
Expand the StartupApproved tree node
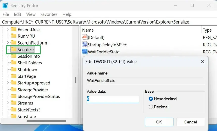(x=8, y=83)
